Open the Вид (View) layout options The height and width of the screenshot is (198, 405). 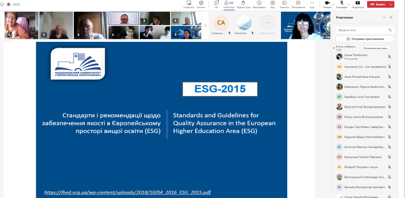273,3
